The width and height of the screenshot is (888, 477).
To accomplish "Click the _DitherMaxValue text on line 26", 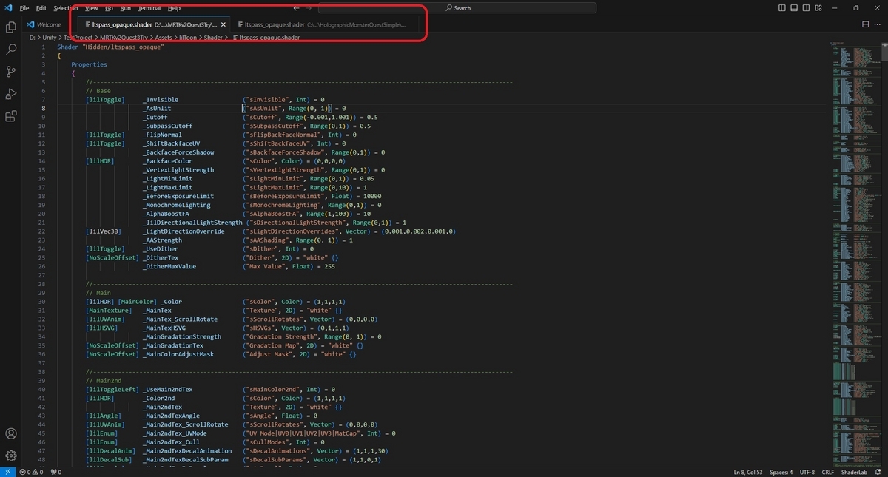I will [x=169, y=266].
